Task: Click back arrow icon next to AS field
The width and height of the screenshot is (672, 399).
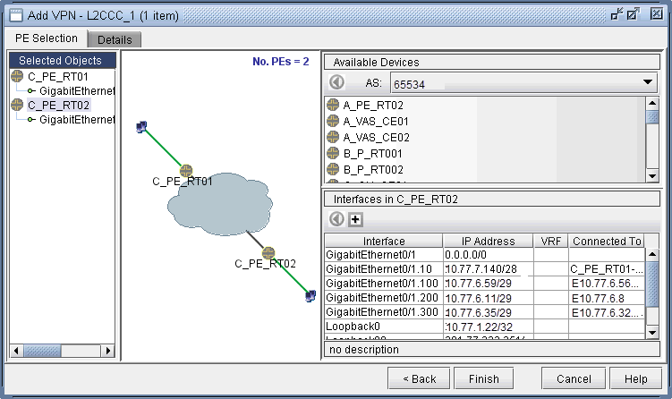Action: point(336,82)
